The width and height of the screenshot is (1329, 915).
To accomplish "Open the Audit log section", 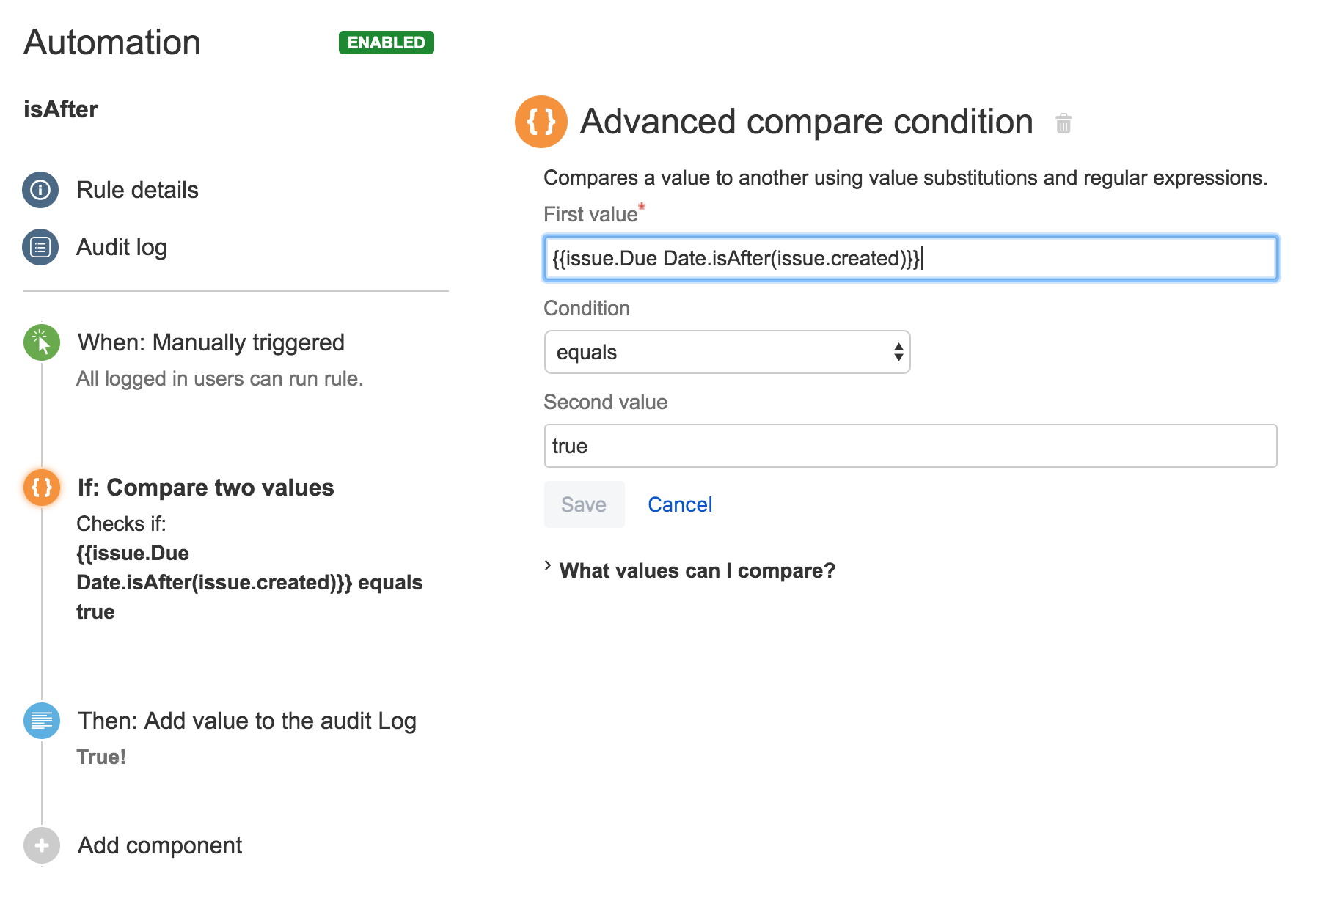I will 122,247.
